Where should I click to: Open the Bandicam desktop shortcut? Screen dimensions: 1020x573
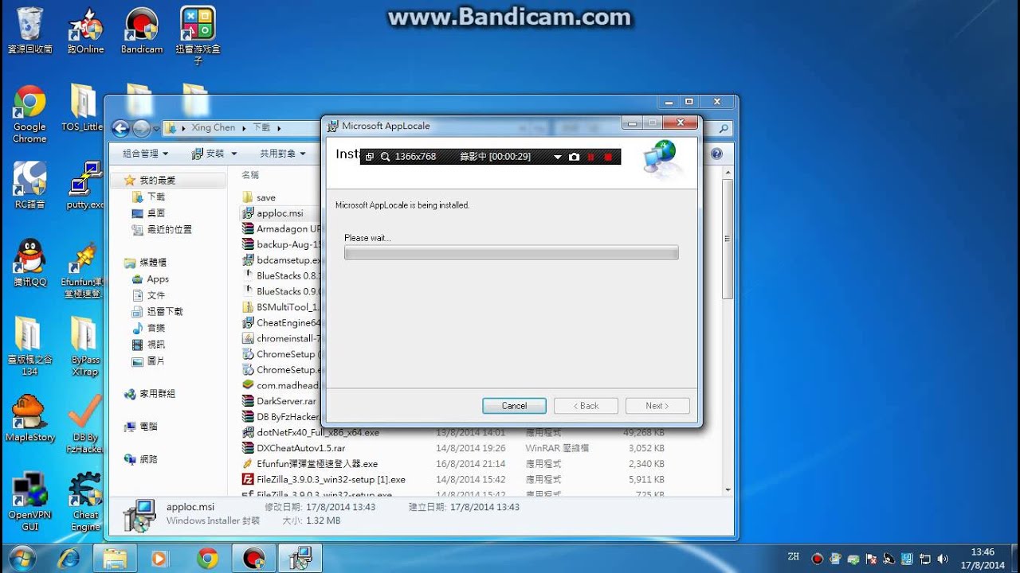(x=142, y=31)
